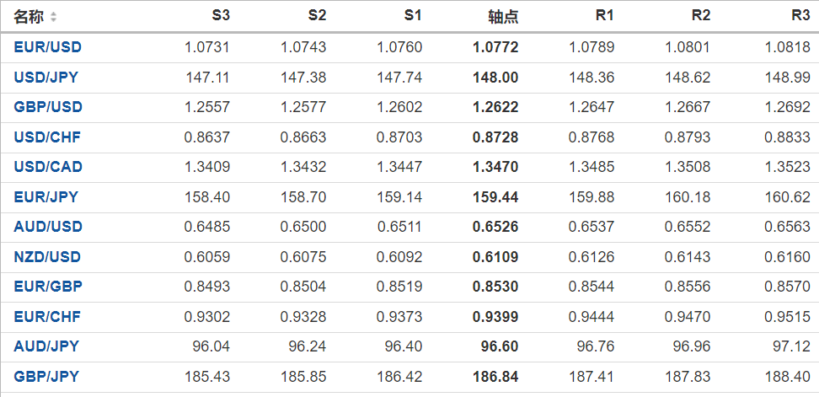Select the NZD/USD pair link
The height and width of the screenshot is (397, 819).
click(48, 257)
